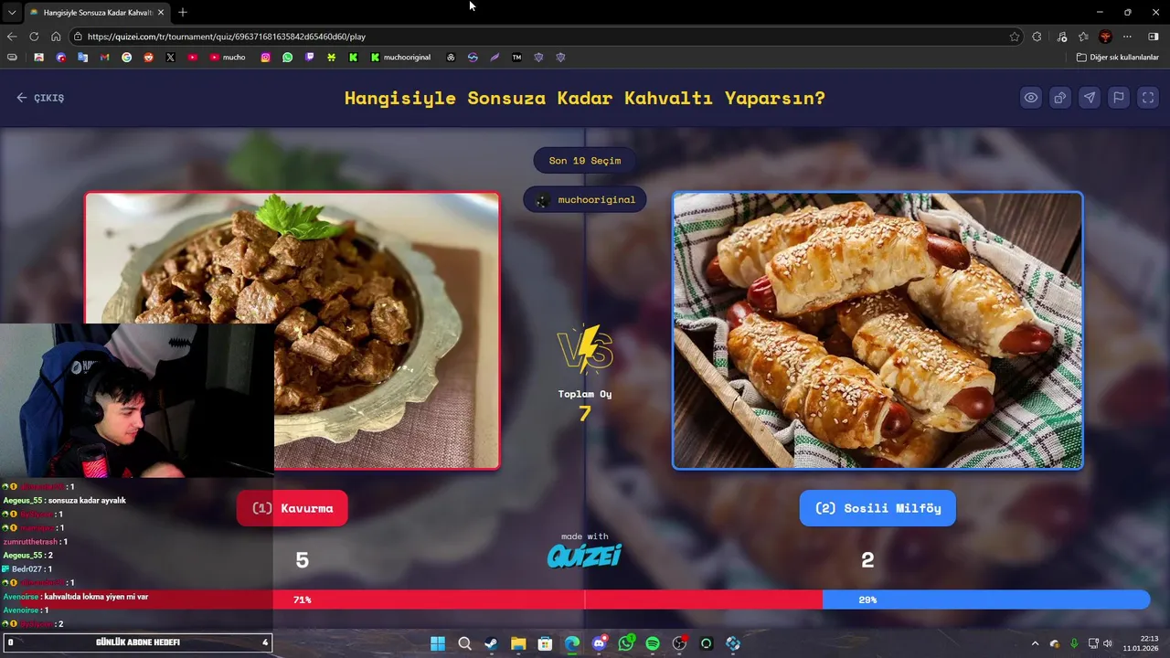Click the paper plane share icon
This screenshot has width=1170, height=658.
point(1090,98)
